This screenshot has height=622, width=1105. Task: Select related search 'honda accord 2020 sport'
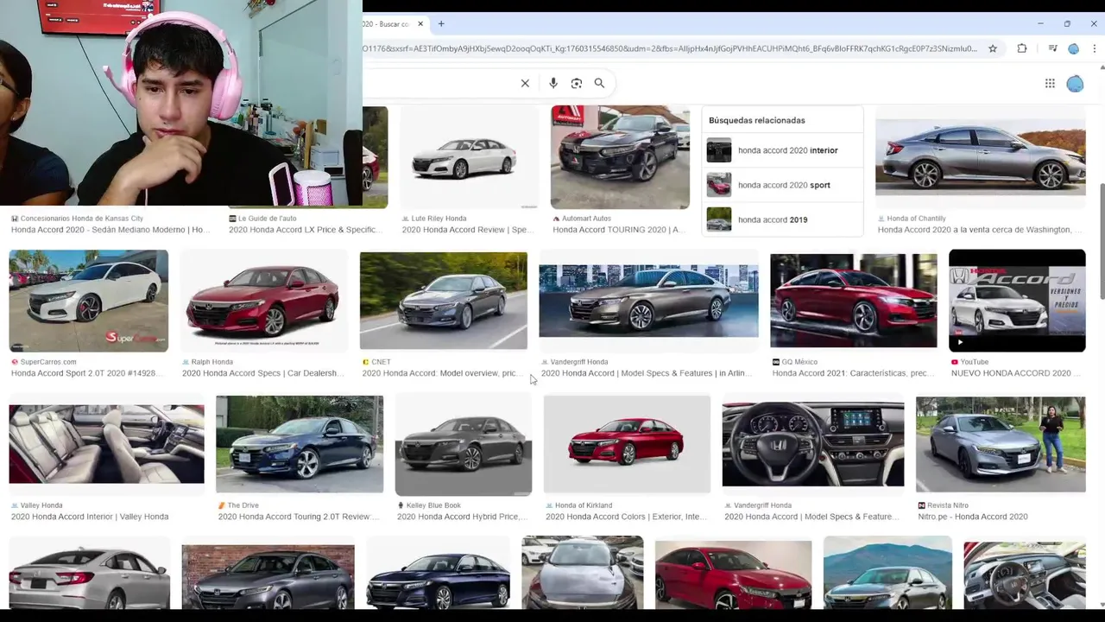pos(784,185)
